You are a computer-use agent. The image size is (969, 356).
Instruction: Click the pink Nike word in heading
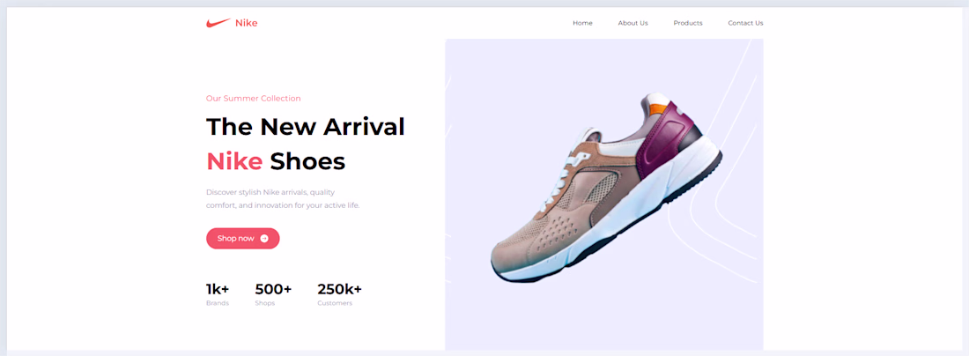click(234, 161)
